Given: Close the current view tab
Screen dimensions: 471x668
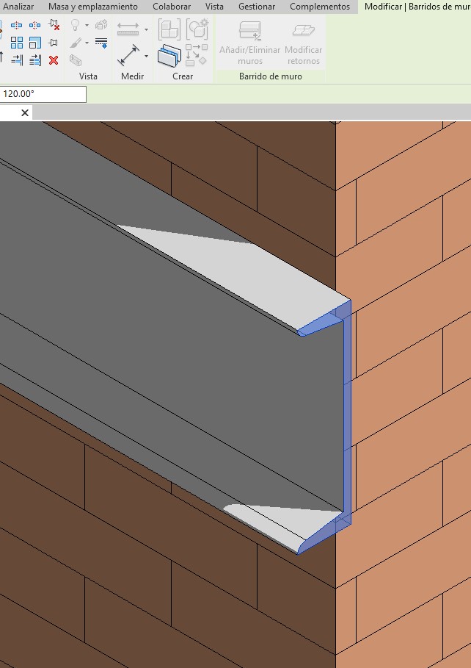Looking at the screenshot, I should (25, 112).
